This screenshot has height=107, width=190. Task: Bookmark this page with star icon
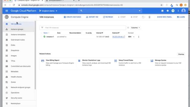point(161,5)
